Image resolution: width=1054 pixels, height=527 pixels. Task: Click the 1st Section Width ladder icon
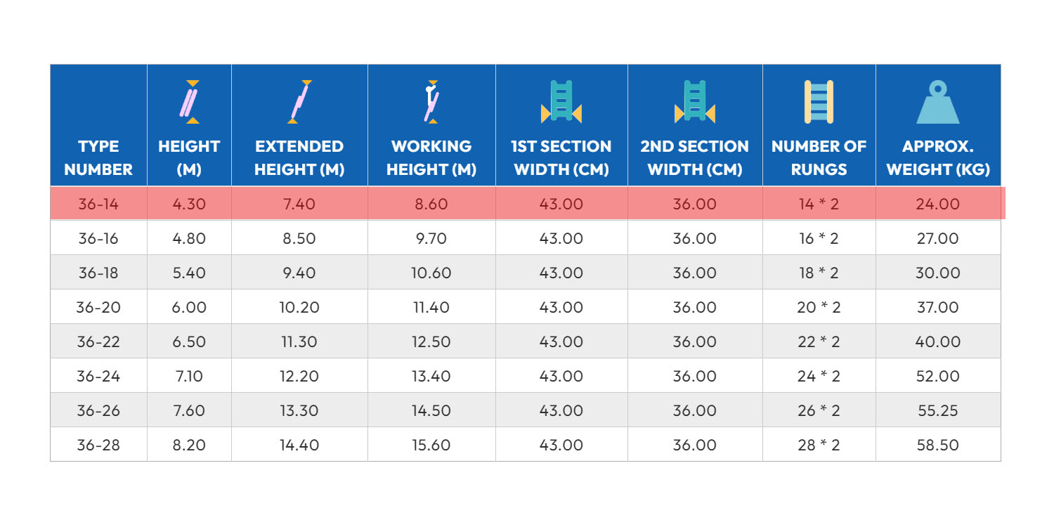[561, 102]
